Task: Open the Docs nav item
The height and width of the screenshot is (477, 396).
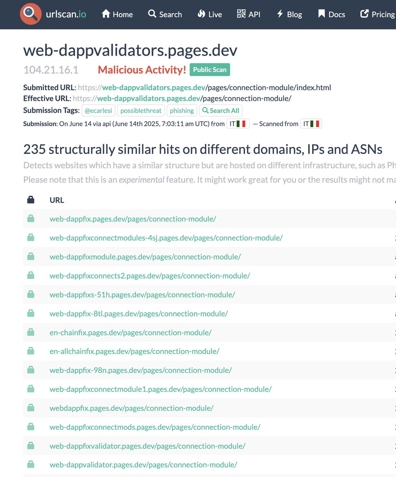Action: 332,14
